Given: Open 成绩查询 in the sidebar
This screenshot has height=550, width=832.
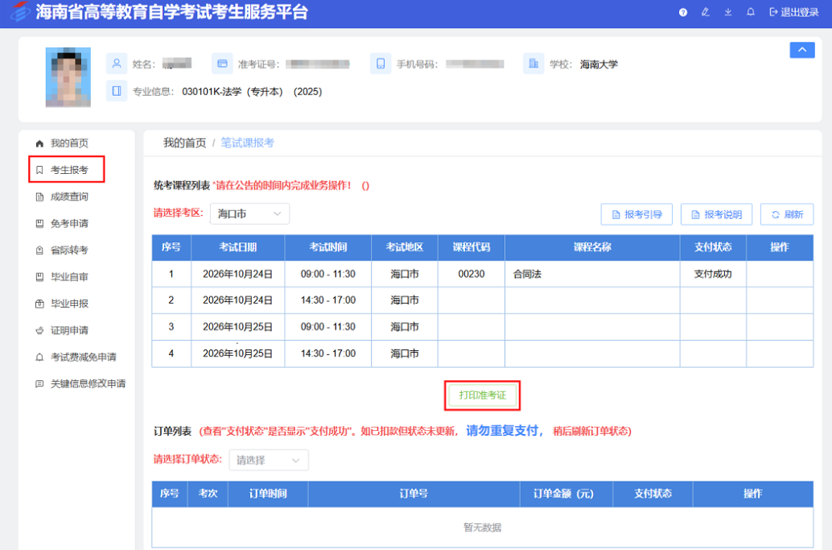Looking at the screenshot, I should pyautogui.click(x=61, y=197).
